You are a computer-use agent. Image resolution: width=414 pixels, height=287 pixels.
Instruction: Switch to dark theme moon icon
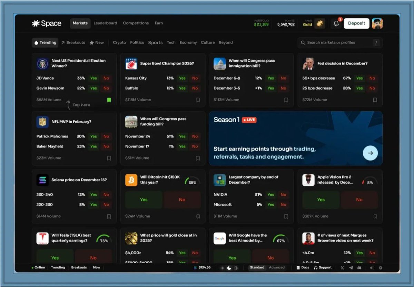[229, 268]
